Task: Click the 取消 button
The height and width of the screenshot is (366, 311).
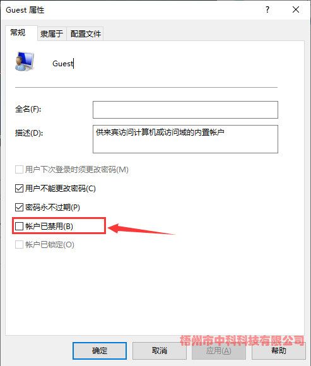Action: pyautogui.click(x=160, y=351)
